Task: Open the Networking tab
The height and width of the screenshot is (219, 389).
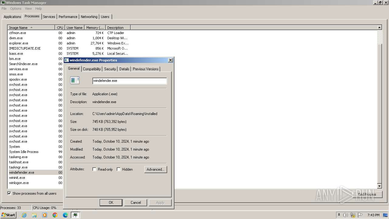Action: [x=89, y=17]
